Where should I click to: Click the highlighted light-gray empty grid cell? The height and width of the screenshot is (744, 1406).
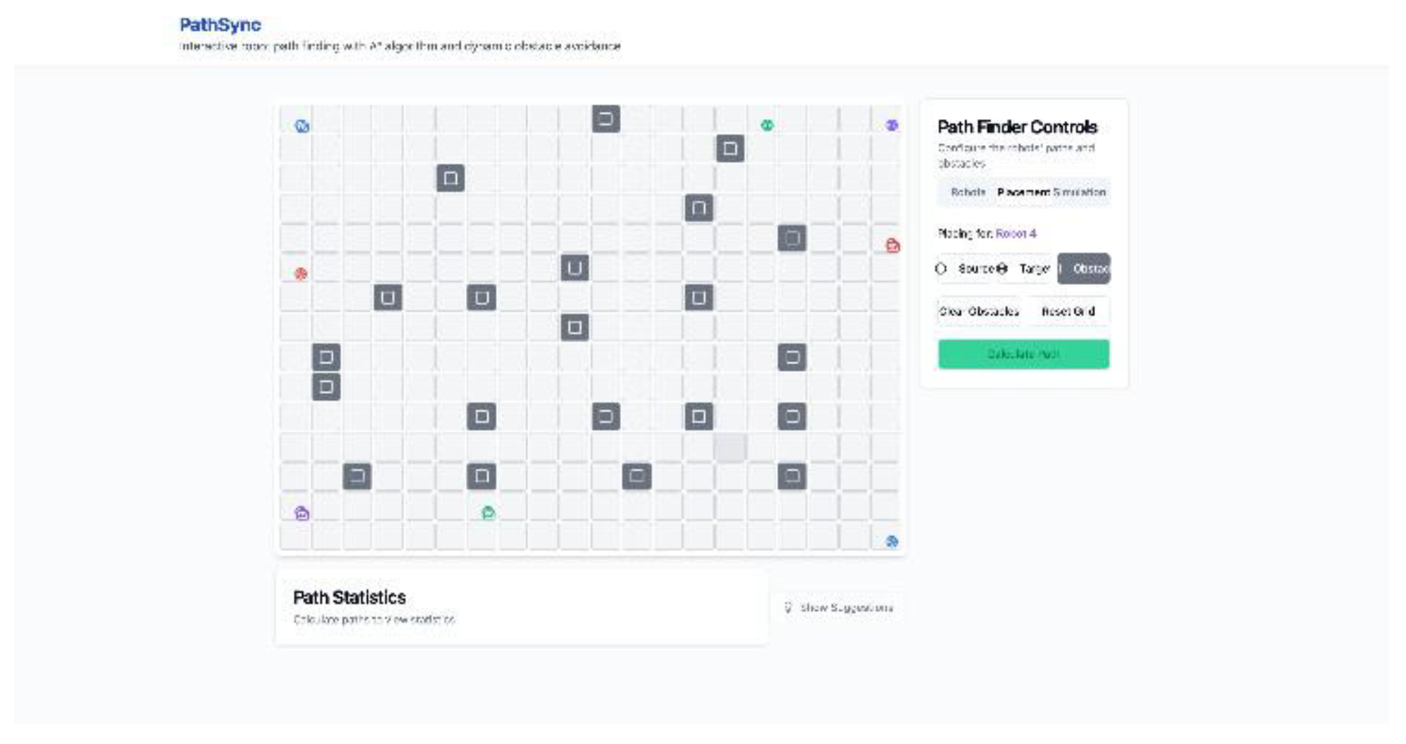coord(729,447)
